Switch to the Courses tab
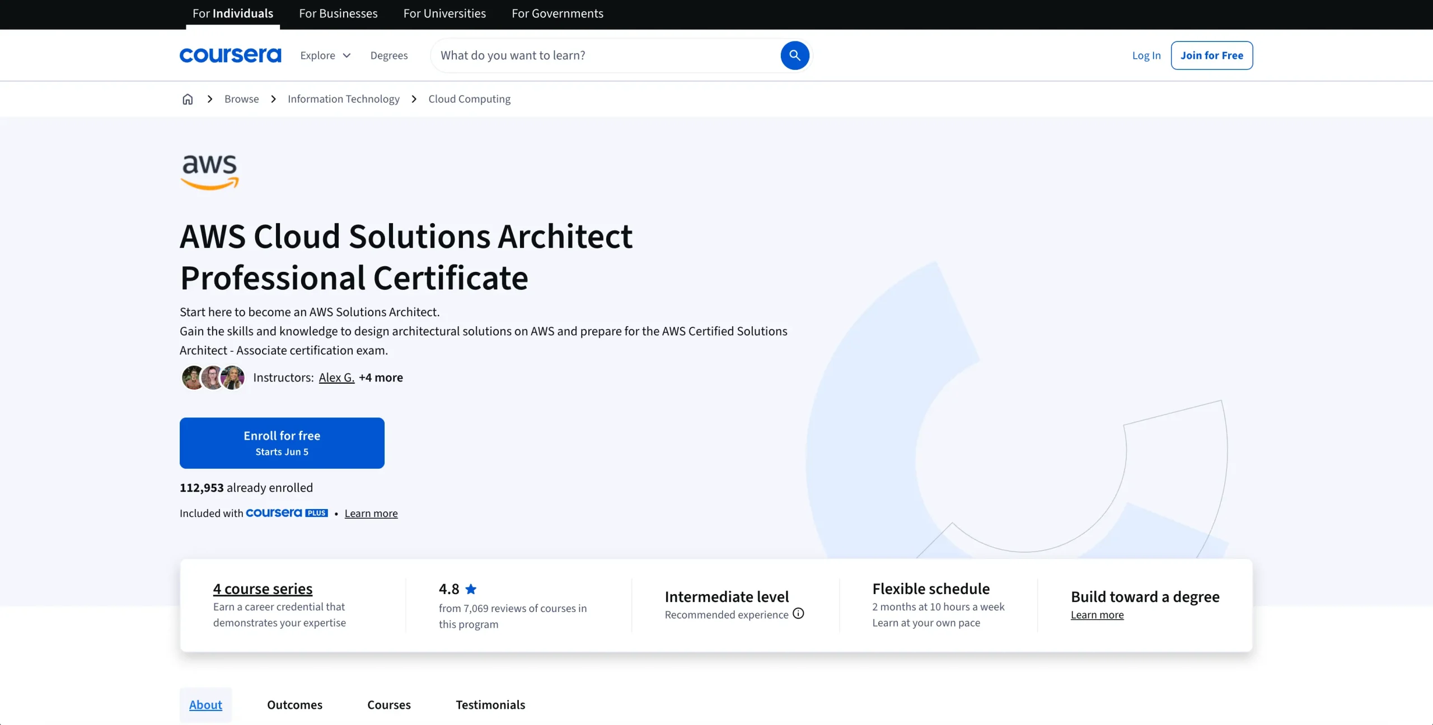 [x=389, y=705]
